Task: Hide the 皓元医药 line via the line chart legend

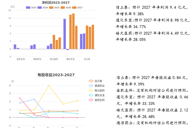Action: (97, 91)
